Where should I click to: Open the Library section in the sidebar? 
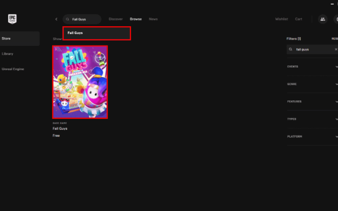coord(8,54)
